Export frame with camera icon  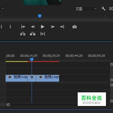tap(75, 27)
